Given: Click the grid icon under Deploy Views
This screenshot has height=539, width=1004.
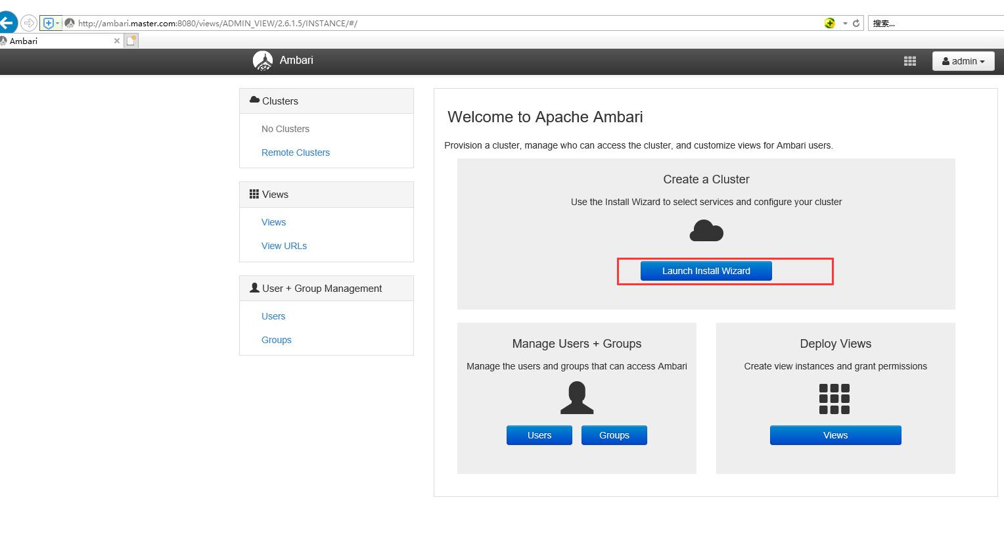Looking at the screenshot, I should point(834,399).
